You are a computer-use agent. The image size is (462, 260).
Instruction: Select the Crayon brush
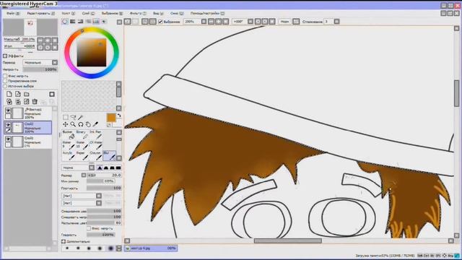(x=95, y=156)
